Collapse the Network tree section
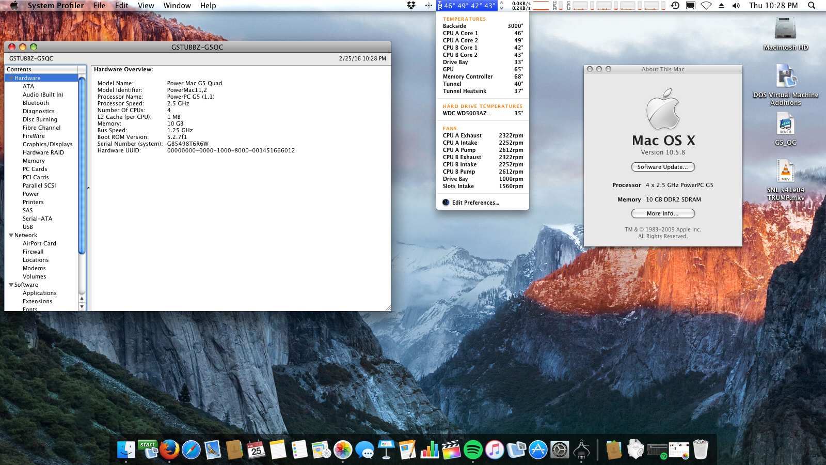The height and width of the screenshot is (465, 826). (x=11, y=235)
